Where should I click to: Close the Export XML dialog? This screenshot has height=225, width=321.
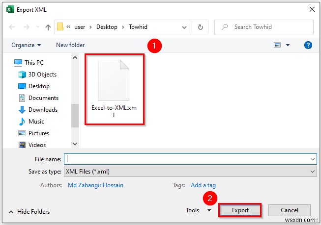click(x=312, y=9)
